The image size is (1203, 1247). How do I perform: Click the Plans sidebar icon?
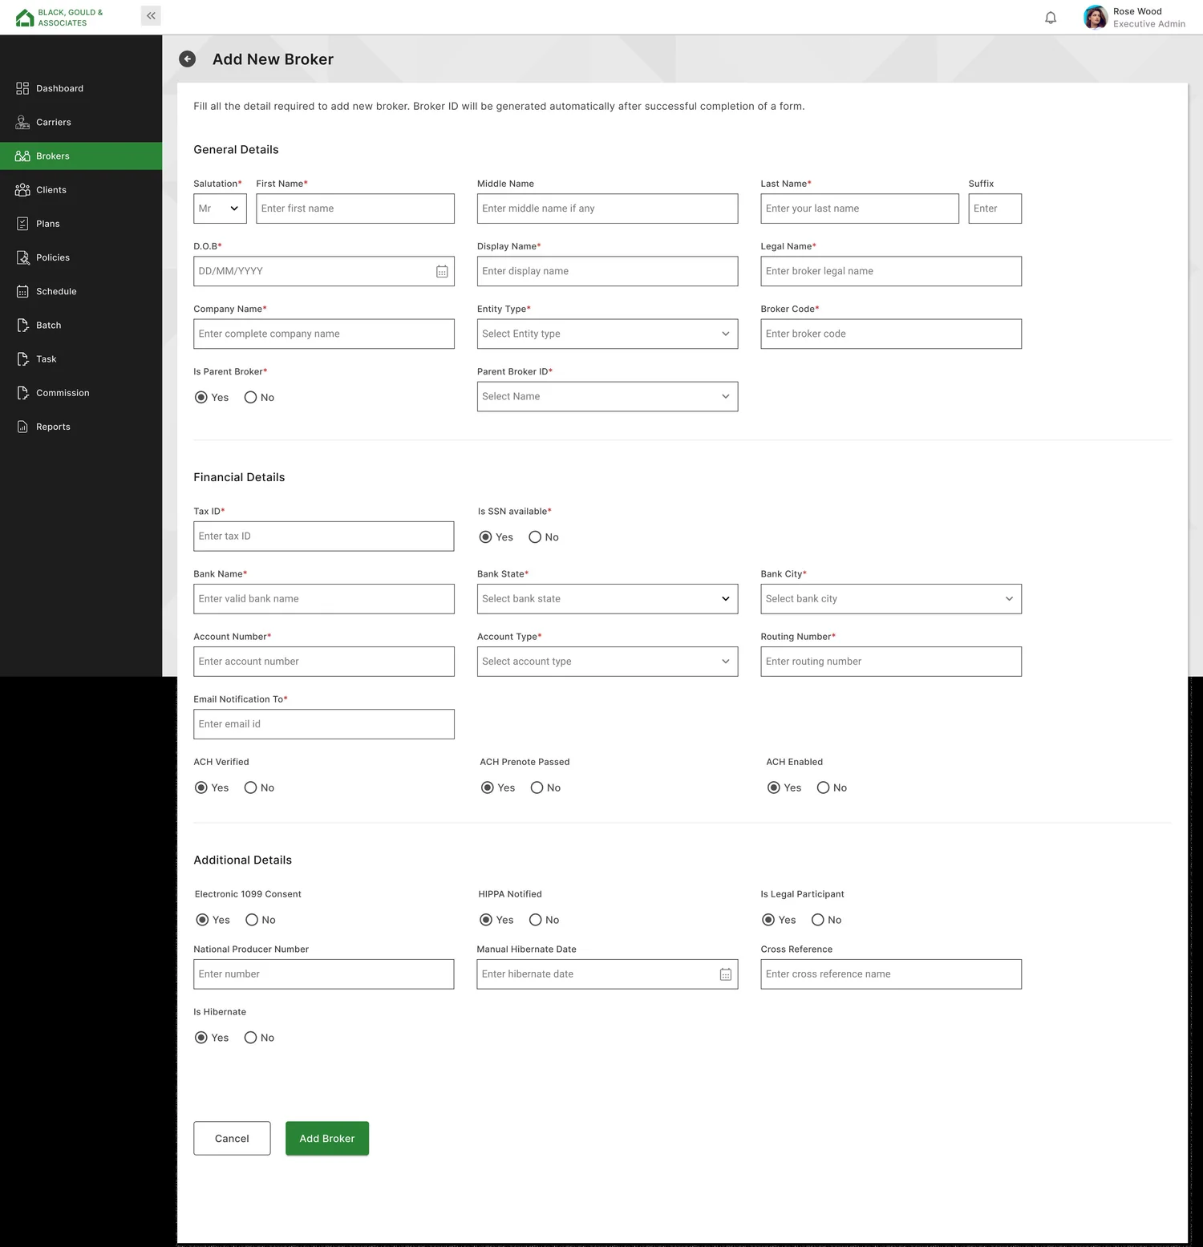coord(22,224)
